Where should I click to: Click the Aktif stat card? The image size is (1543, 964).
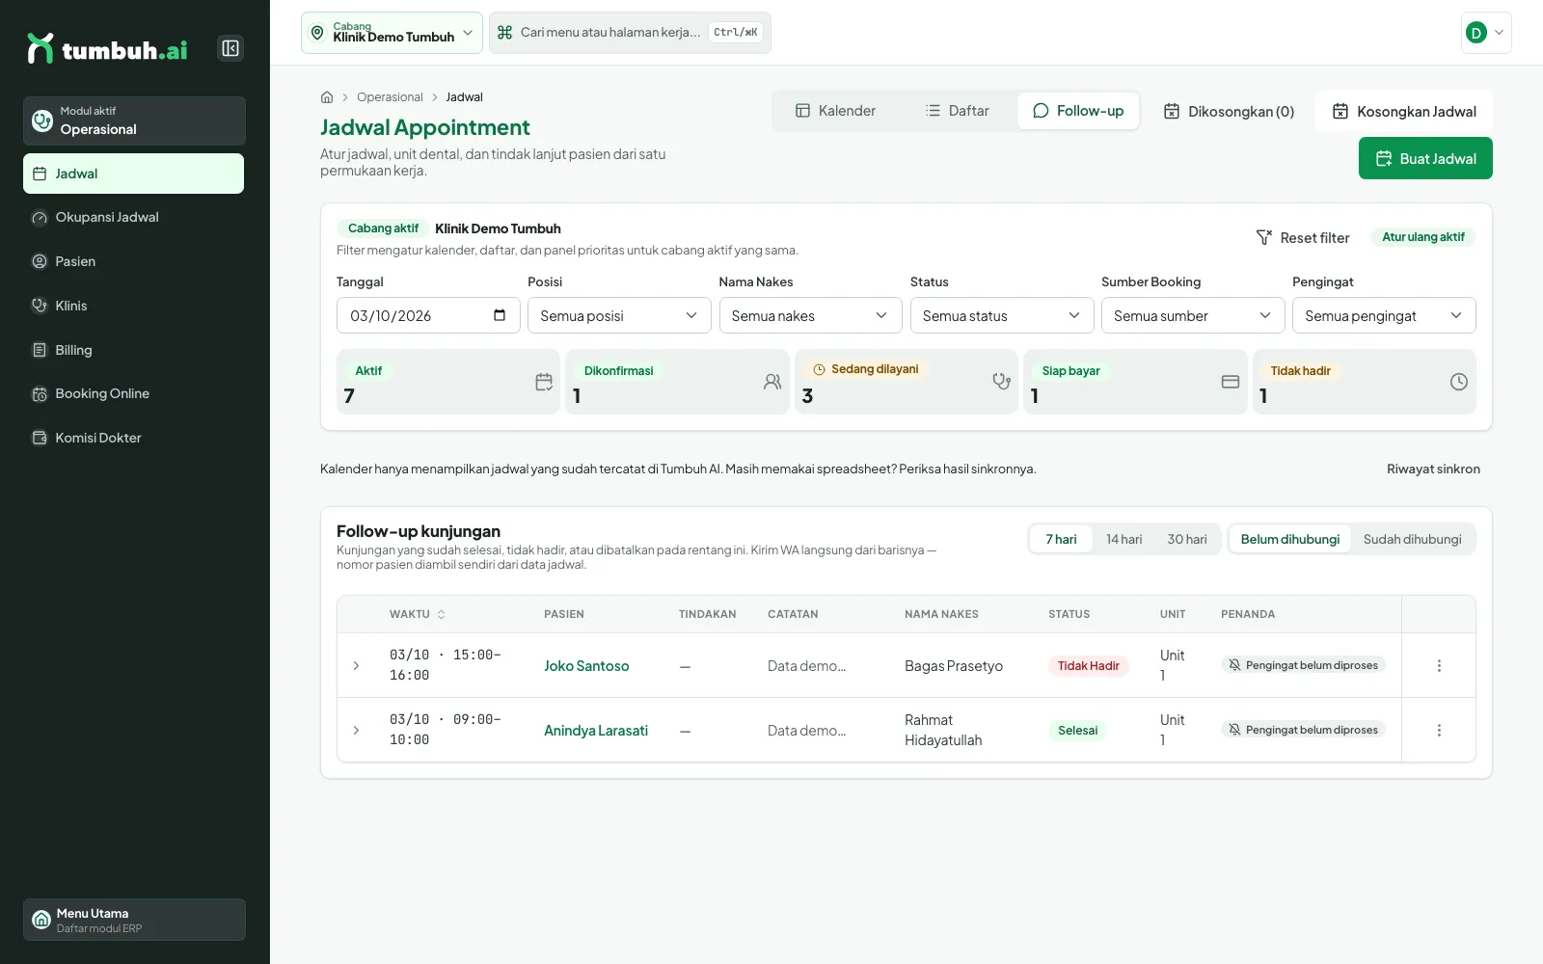[447, 382]
